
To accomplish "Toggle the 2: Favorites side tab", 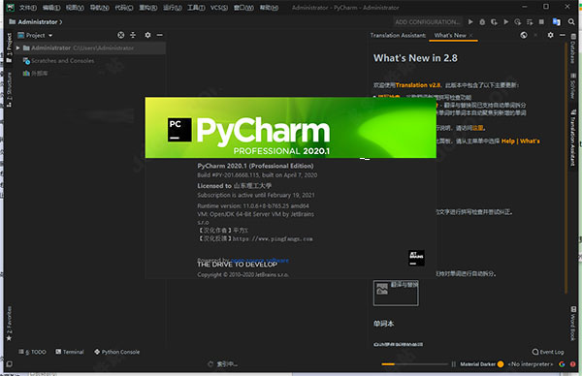I will tap(10, 324).
